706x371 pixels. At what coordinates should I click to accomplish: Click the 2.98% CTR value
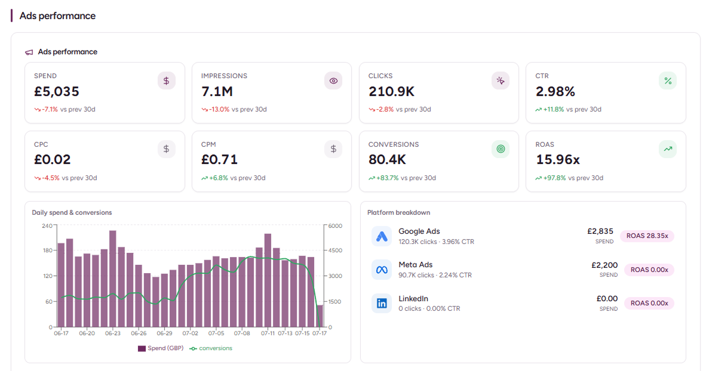click(555, 92)
